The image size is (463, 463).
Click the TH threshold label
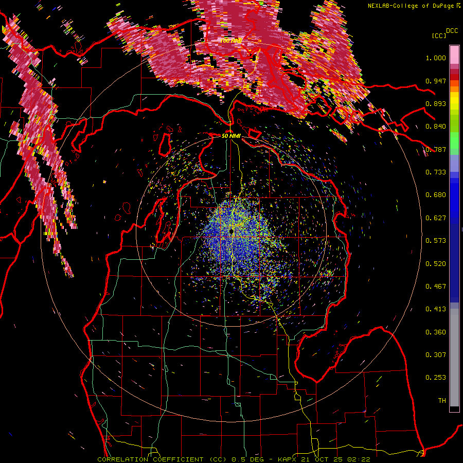click(442, 401)
